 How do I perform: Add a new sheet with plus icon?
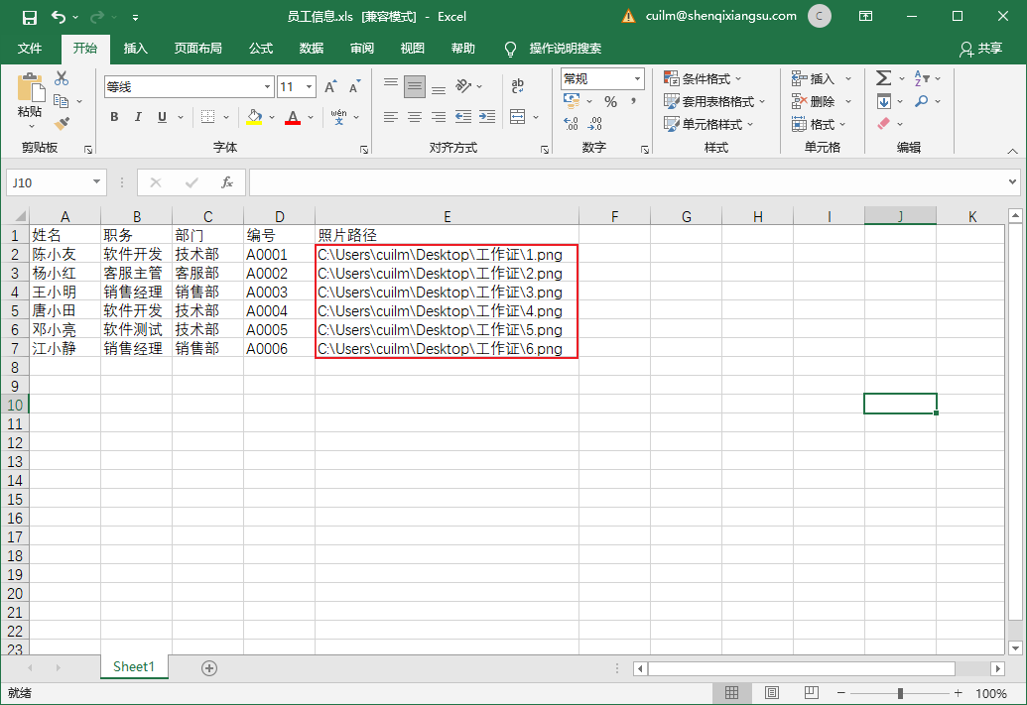[208, 668]
